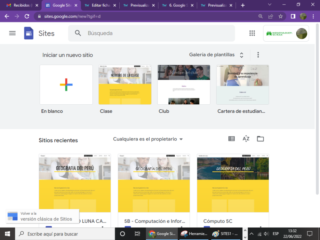The height and width of the screenshot is (240, 320).
Task: Open a new browser tab
Action: click(243, 5)
